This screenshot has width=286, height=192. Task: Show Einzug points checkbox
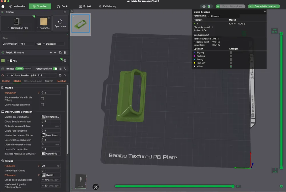[x=231, y=60]
